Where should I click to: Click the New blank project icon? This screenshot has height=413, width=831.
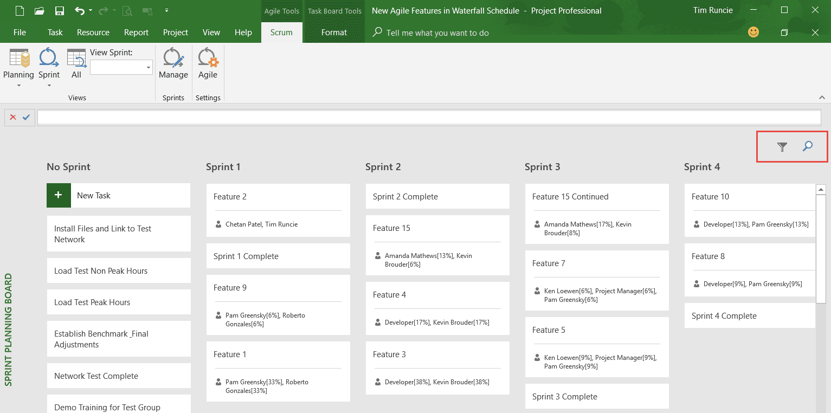[x=20, y=10]
